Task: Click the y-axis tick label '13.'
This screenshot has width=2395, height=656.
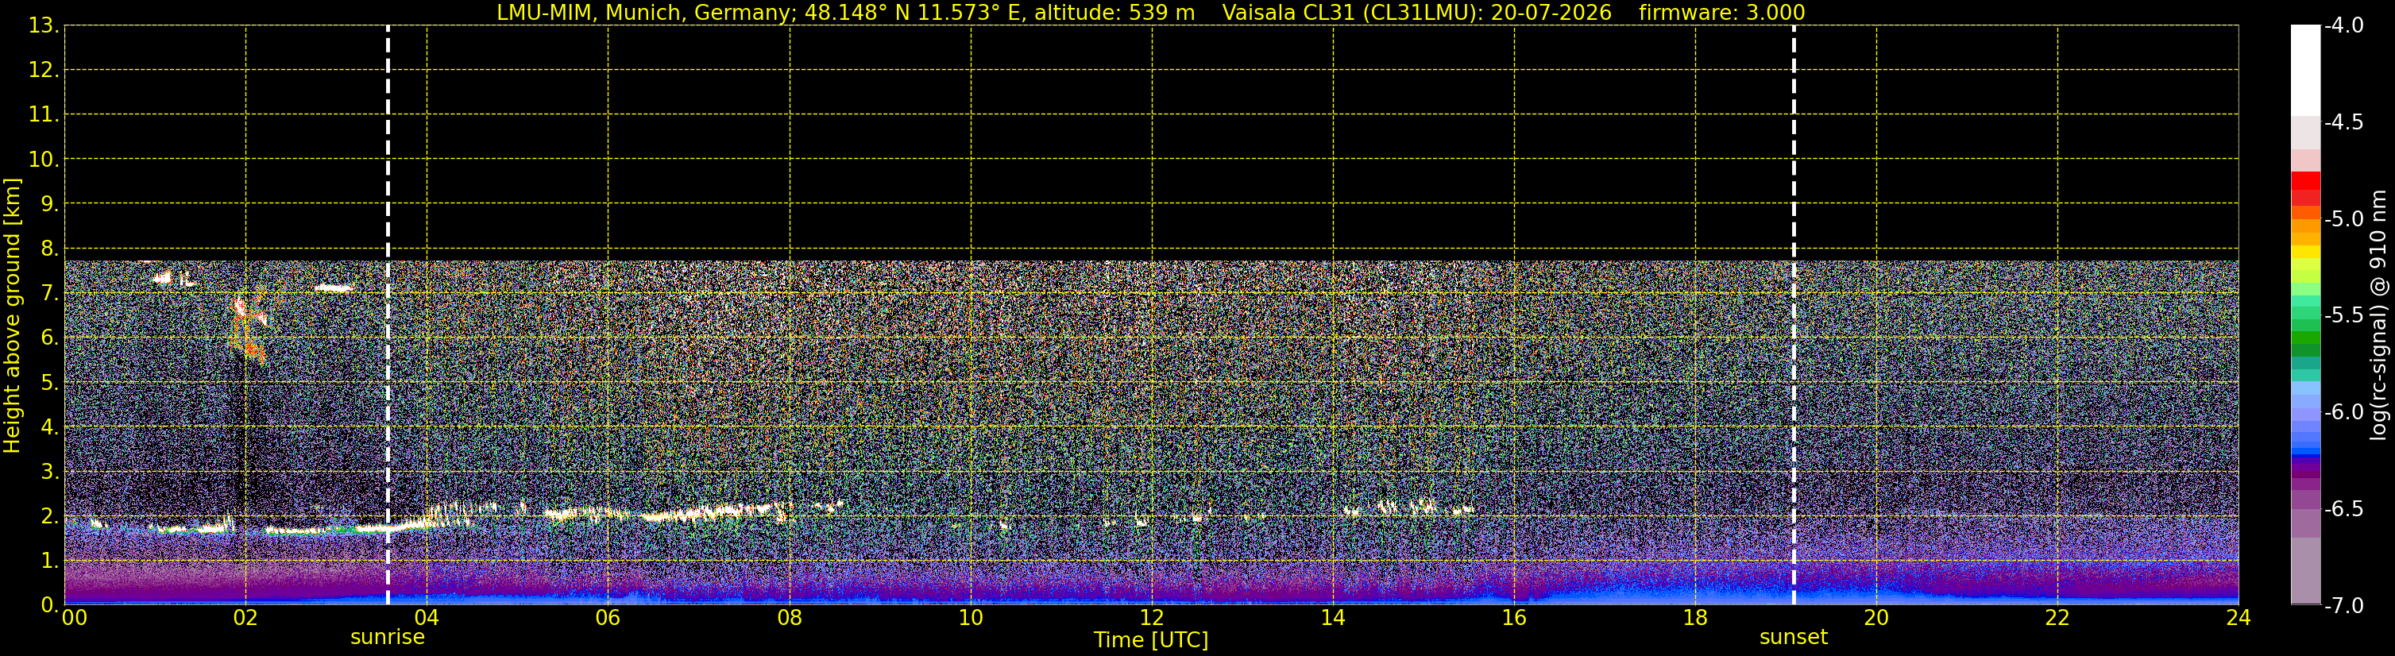Action: point(44,26)
